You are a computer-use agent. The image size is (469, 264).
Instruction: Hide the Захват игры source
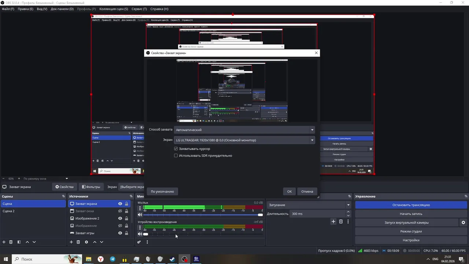point(120,233)
